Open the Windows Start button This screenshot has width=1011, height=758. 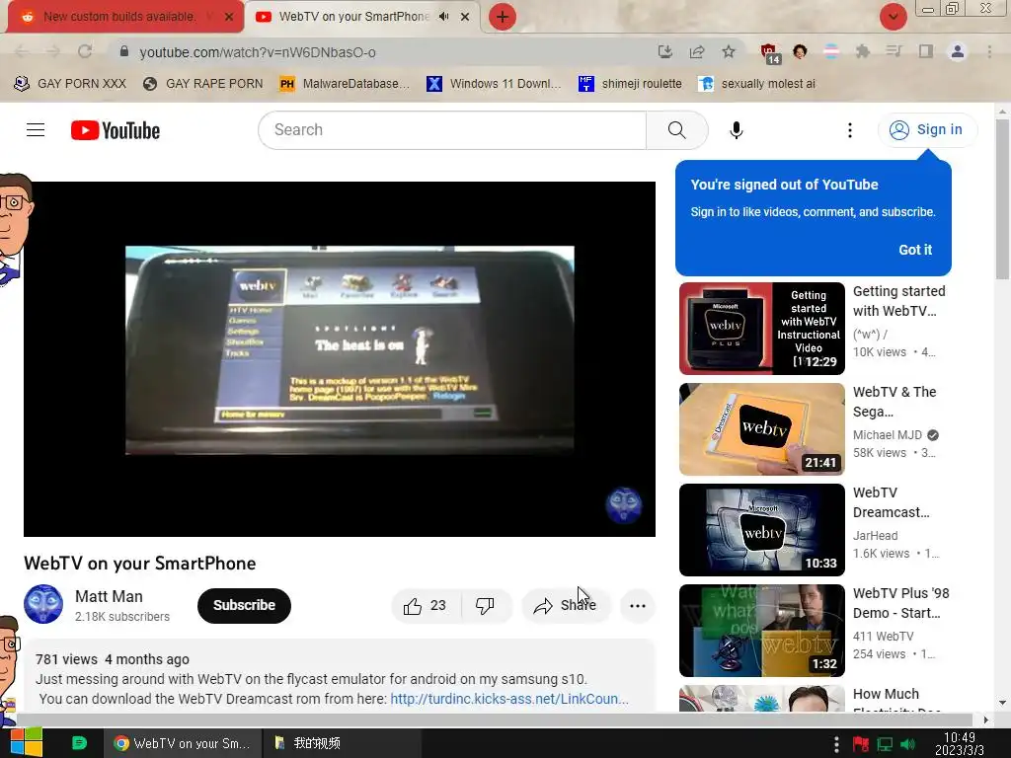click(x=26, y=742)
